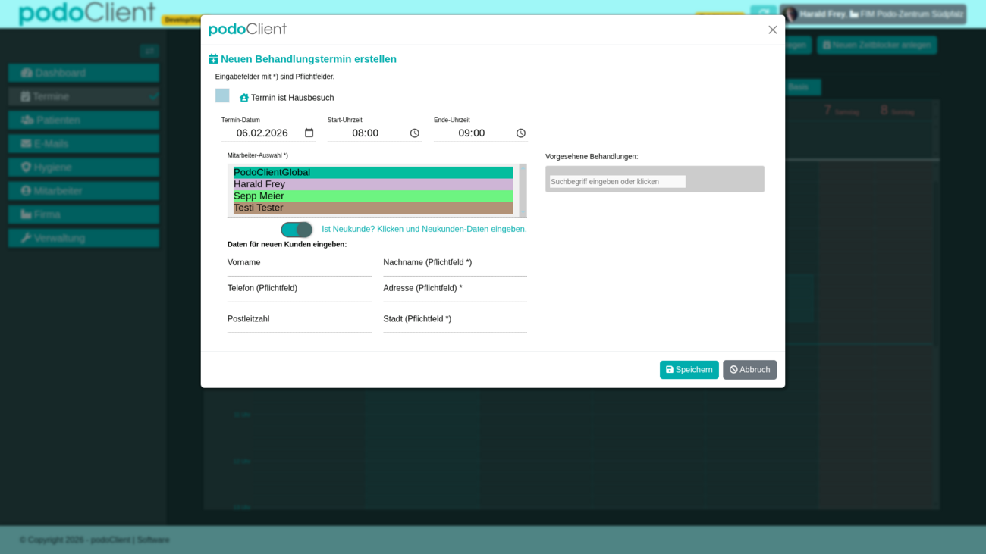Click the clock icon in Start-Uhrzeit

(415, 133)
